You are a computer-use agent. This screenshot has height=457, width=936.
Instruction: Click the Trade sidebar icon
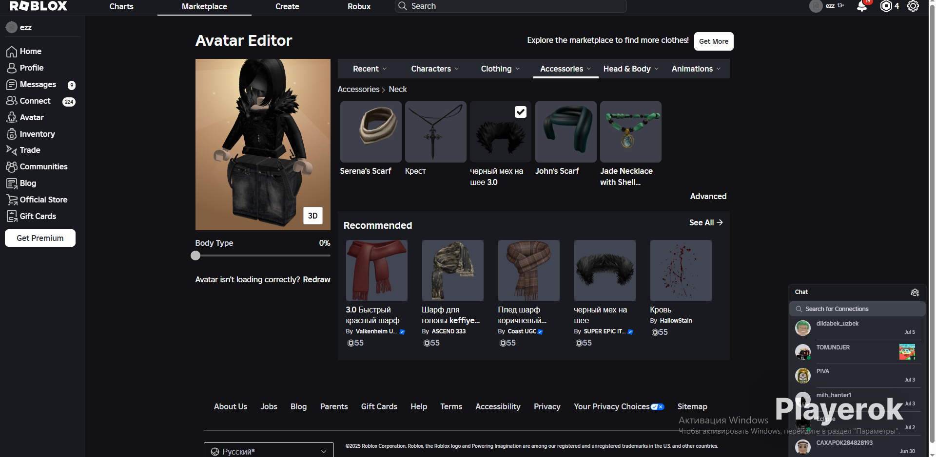point(12,150)
